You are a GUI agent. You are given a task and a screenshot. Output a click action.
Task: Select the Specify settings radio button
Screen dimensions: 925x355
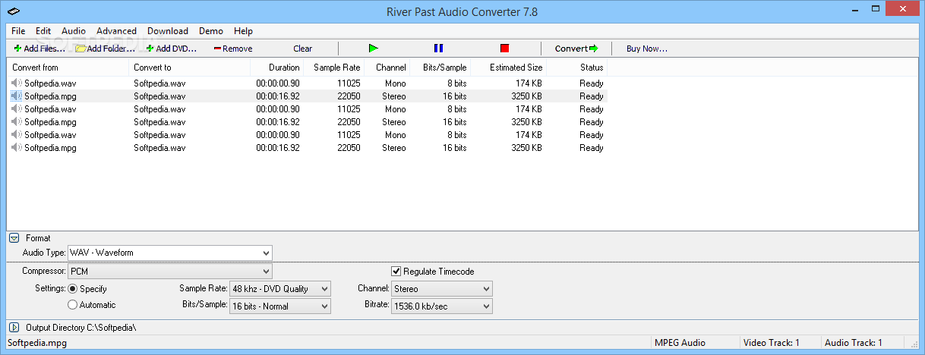(x=73, y=289)
